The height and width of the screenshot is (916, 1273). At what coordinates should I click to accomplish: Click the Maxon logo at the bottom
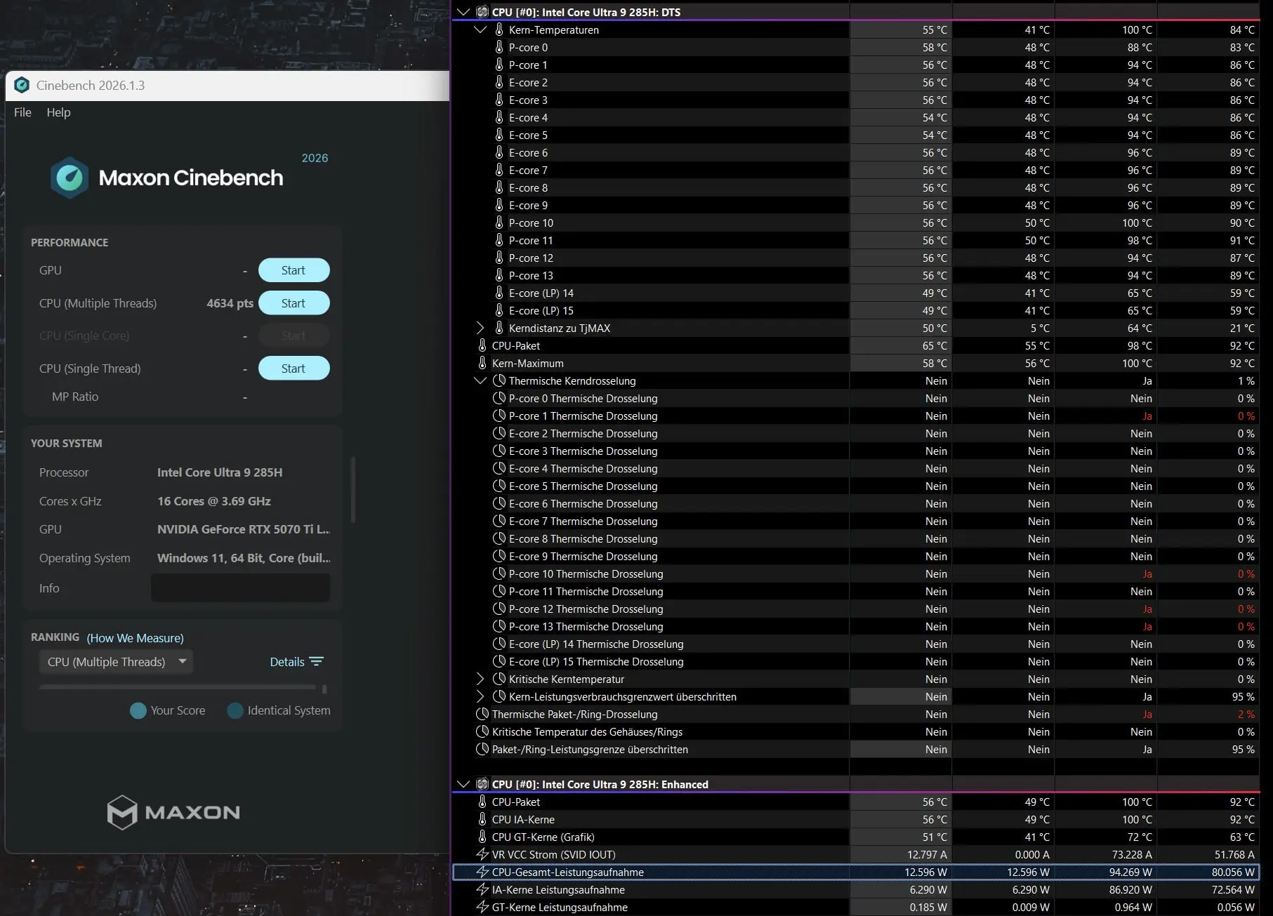(173, 812)
